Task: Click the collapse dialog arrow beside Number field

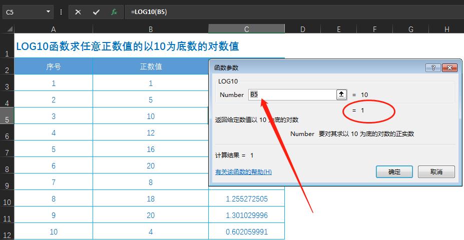Action: click(341, 94)
